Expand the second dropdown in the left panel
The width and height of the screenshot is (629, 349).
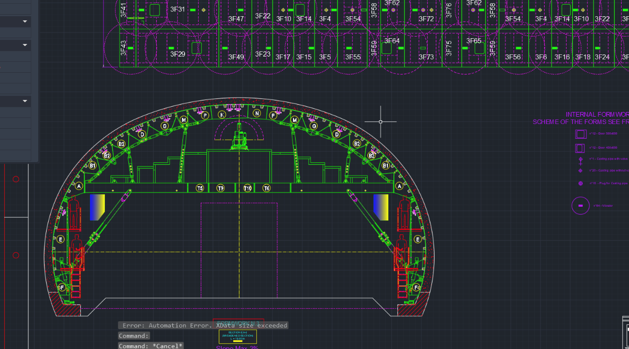(25, 46)
